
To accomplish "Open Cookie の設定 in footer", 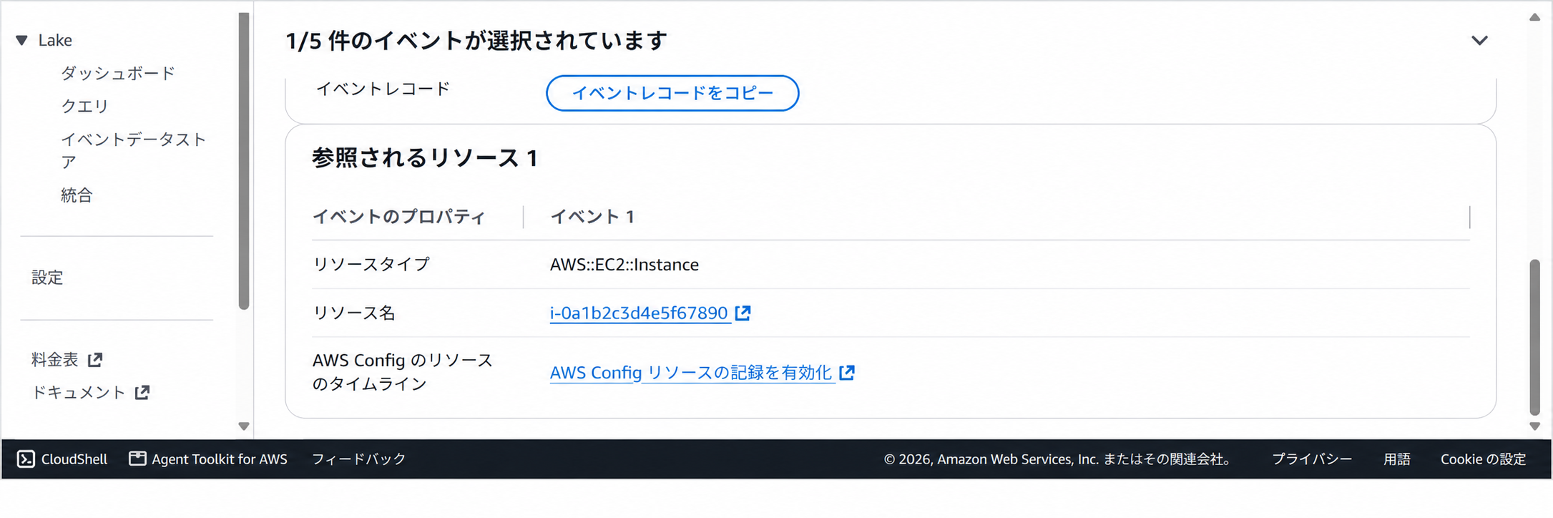I will point(1483,459).
